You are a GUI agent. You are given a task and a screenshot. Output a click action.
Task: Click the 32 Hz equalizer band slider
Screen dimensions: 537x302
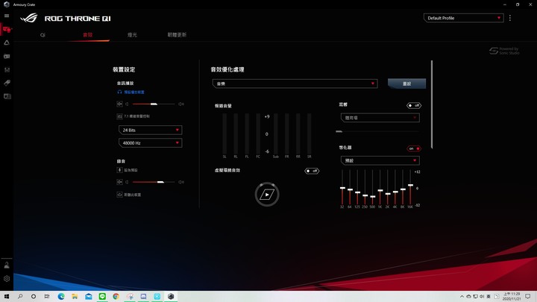point(342,188)
